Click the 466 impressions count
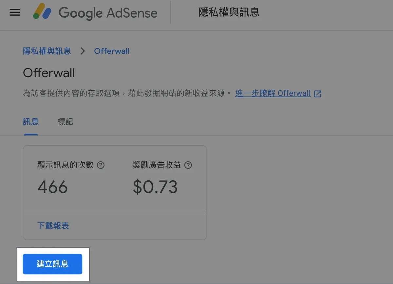The image size is (393, 284). coord(52,187)
